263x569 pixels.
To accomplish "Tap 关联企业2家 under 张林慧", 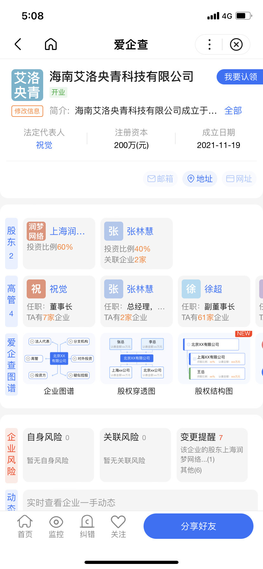I will pos(125,260).
